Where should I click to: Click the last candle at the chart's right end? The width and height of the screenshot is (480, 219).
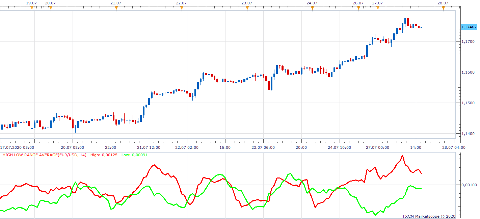[x=421, y=27]
